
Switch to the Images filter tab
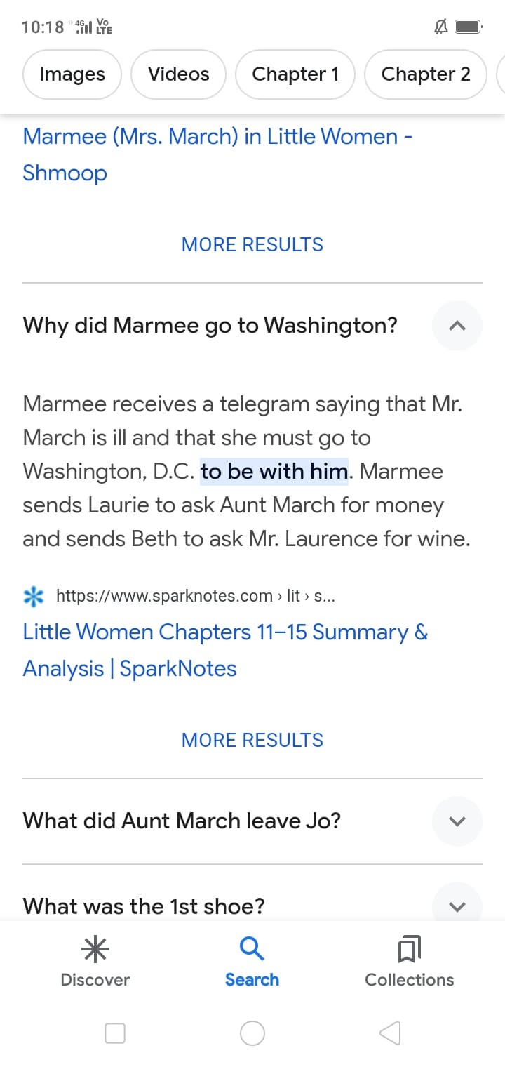coord(72,74)
